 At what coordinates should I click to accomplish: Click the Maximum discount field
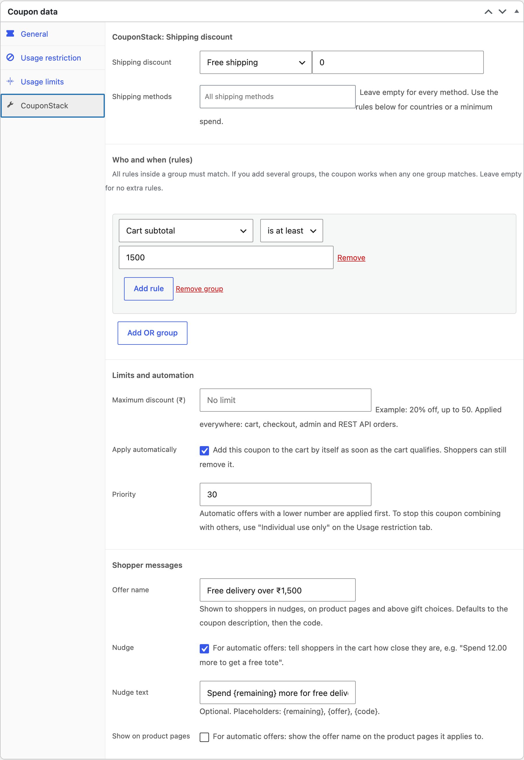pos(285,400)
